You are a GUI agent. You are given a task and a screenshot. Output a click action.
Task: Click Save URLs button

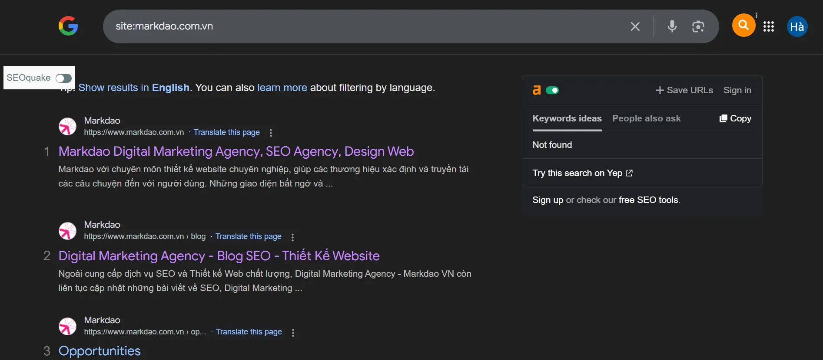[684, 90]
